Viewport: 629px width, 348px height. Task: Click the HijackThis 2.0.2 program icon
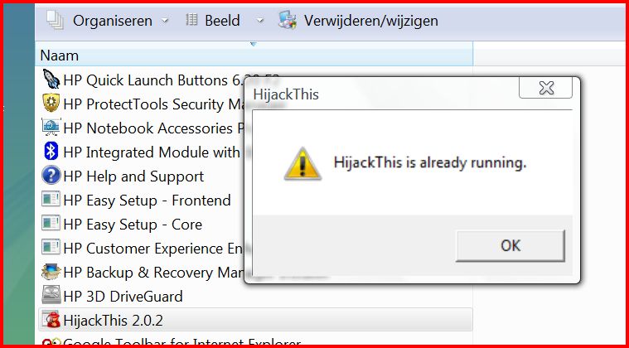(x=51, y=320)
